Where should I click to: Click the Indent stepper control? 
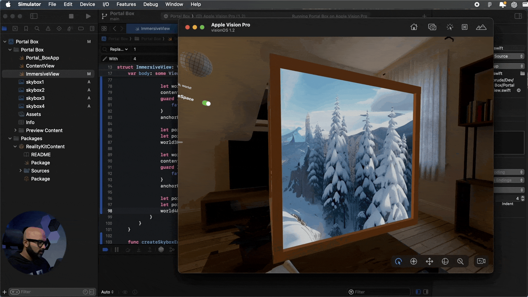pyautogui.click(x=522, y=198)
